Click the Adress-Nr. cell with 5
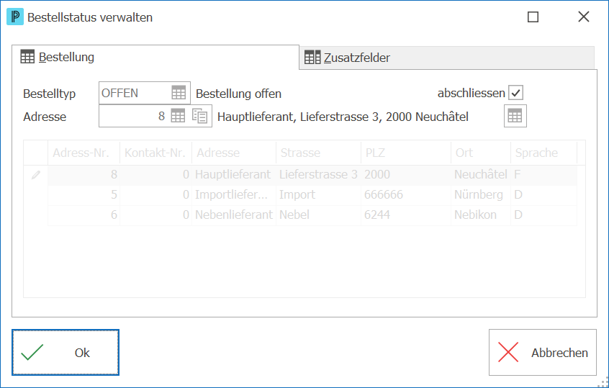 click(x=84, y=195)
